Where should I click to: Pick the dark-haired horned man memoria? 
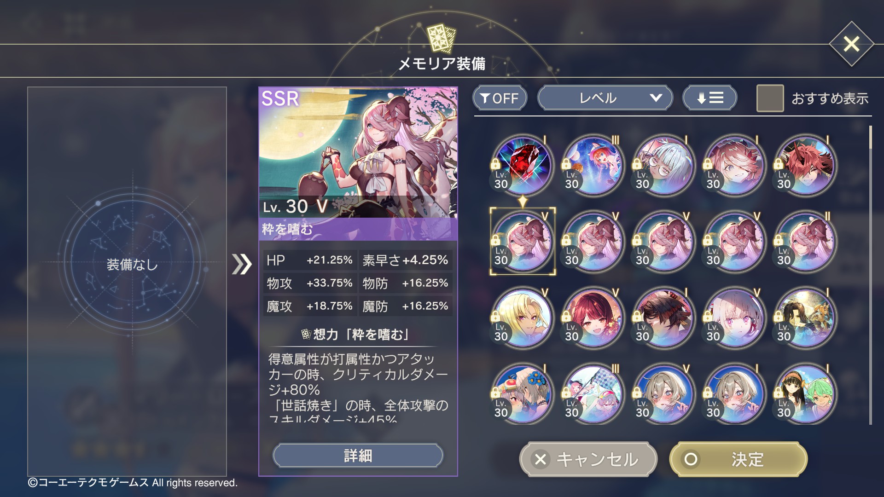tap(664, 318)
